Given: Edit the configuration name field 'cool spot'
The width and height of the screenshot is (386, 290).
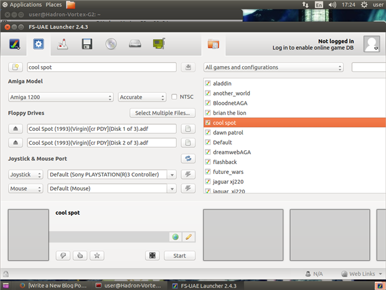Looking at the screenshot, I should pyautogui.click(x=101, y=67).
